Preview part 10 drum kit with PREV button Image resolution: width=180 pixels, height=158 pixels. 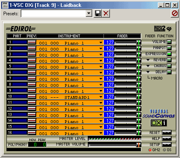(32, 96)
